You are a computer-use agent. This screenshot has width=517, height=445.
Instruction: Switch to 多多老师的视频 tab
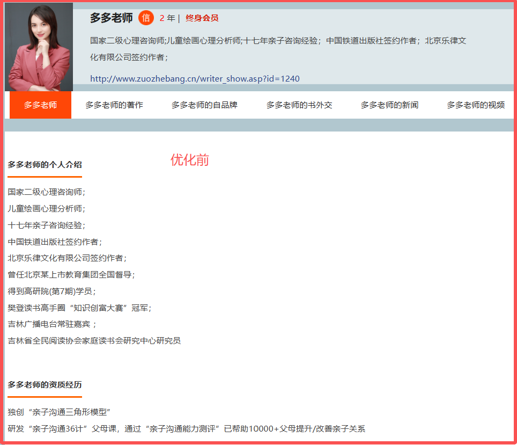[x=476, y=105]
